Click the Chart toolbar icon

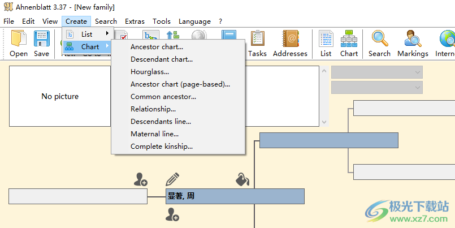[x=349, y=44]
